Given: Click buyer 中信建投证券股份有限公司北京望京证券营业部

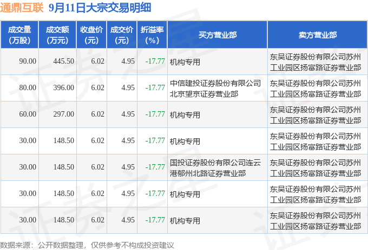Looking at the screenshot, I should click(x=215, y=89).
